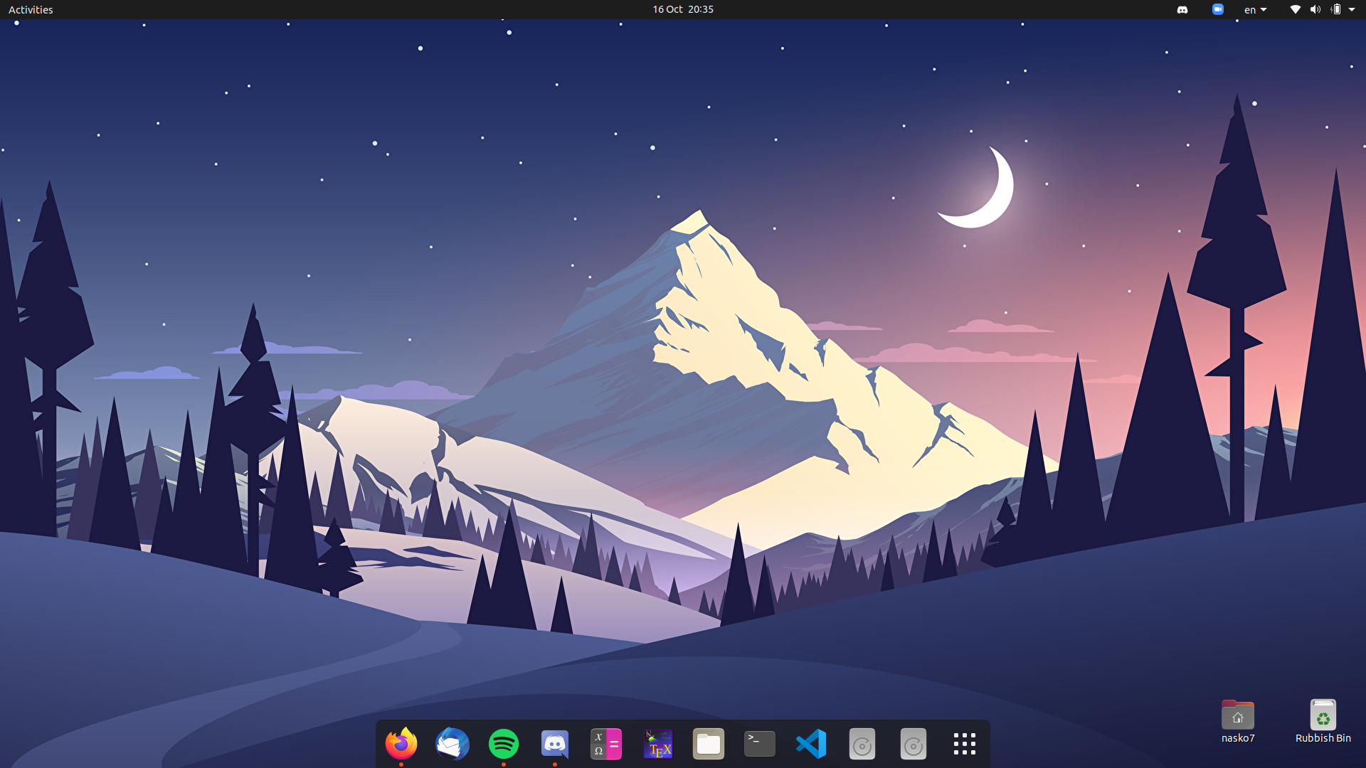Launch the Calculator from the dock
This screenshot has height=768, width=1366.
pyautogui.click(x=606, y=744)
